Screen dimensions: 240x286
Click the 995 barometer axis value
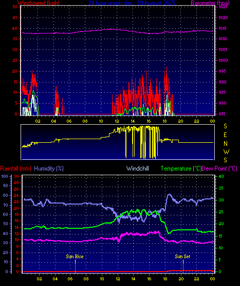pos(223,71)
